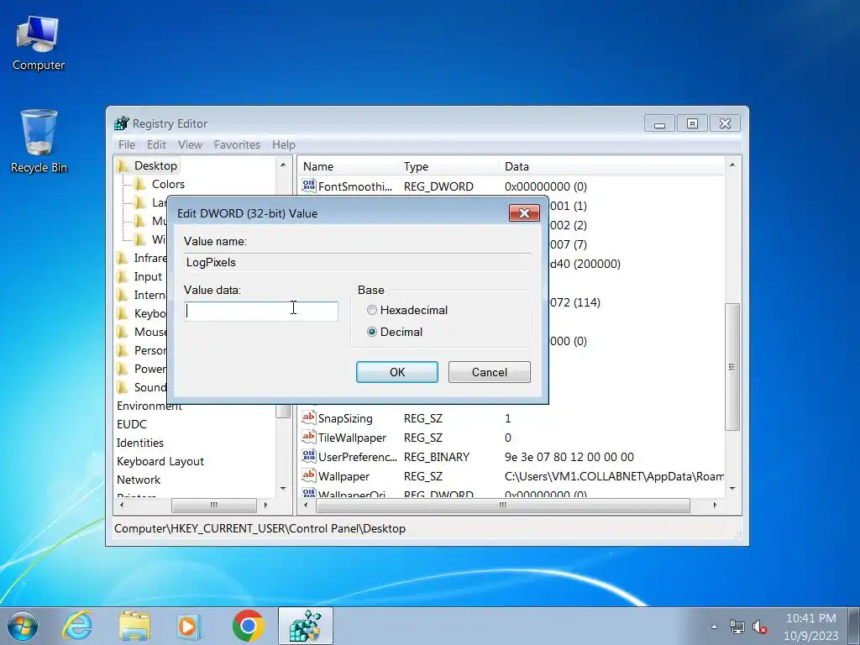Click the network tray icon
The width and height of the screenshot is (860, 645).
tap(737, 627)
